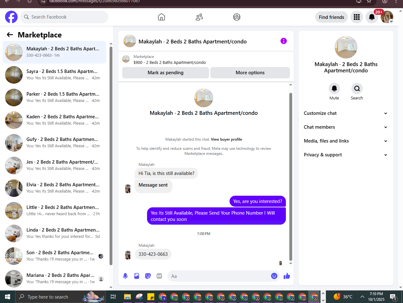Image resolution: width=403 pixels, height=303 pixels.
Task: Open the Jes conversation in the list
Action: [54, 166]
